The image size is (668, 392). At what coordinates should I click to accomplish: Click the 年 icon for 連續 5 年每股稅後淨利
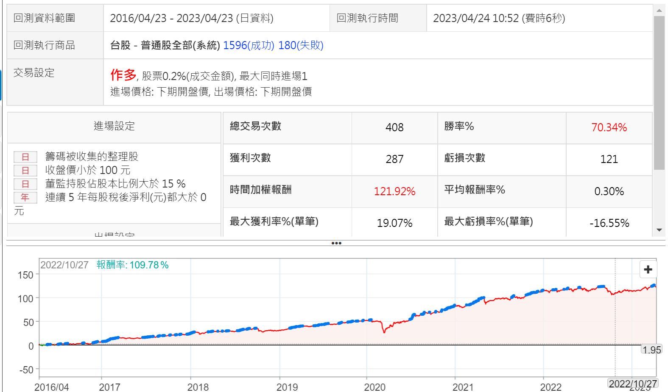click(x=25, y=198)
